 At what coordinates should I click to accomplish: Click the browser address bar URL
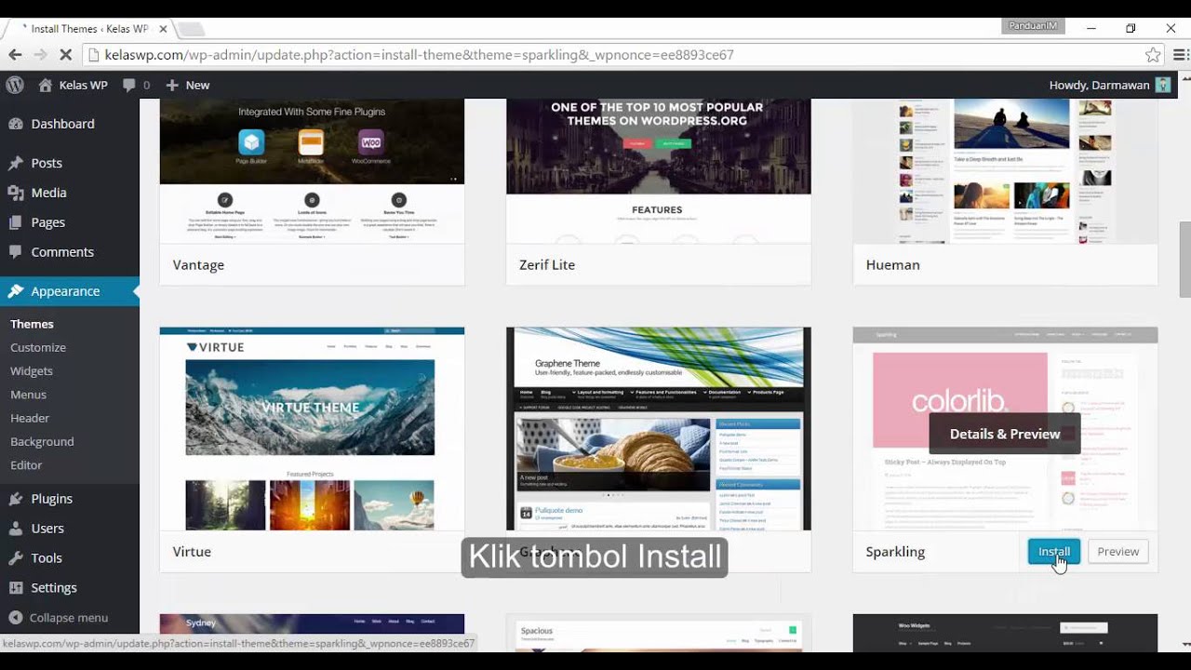point(419,55)
